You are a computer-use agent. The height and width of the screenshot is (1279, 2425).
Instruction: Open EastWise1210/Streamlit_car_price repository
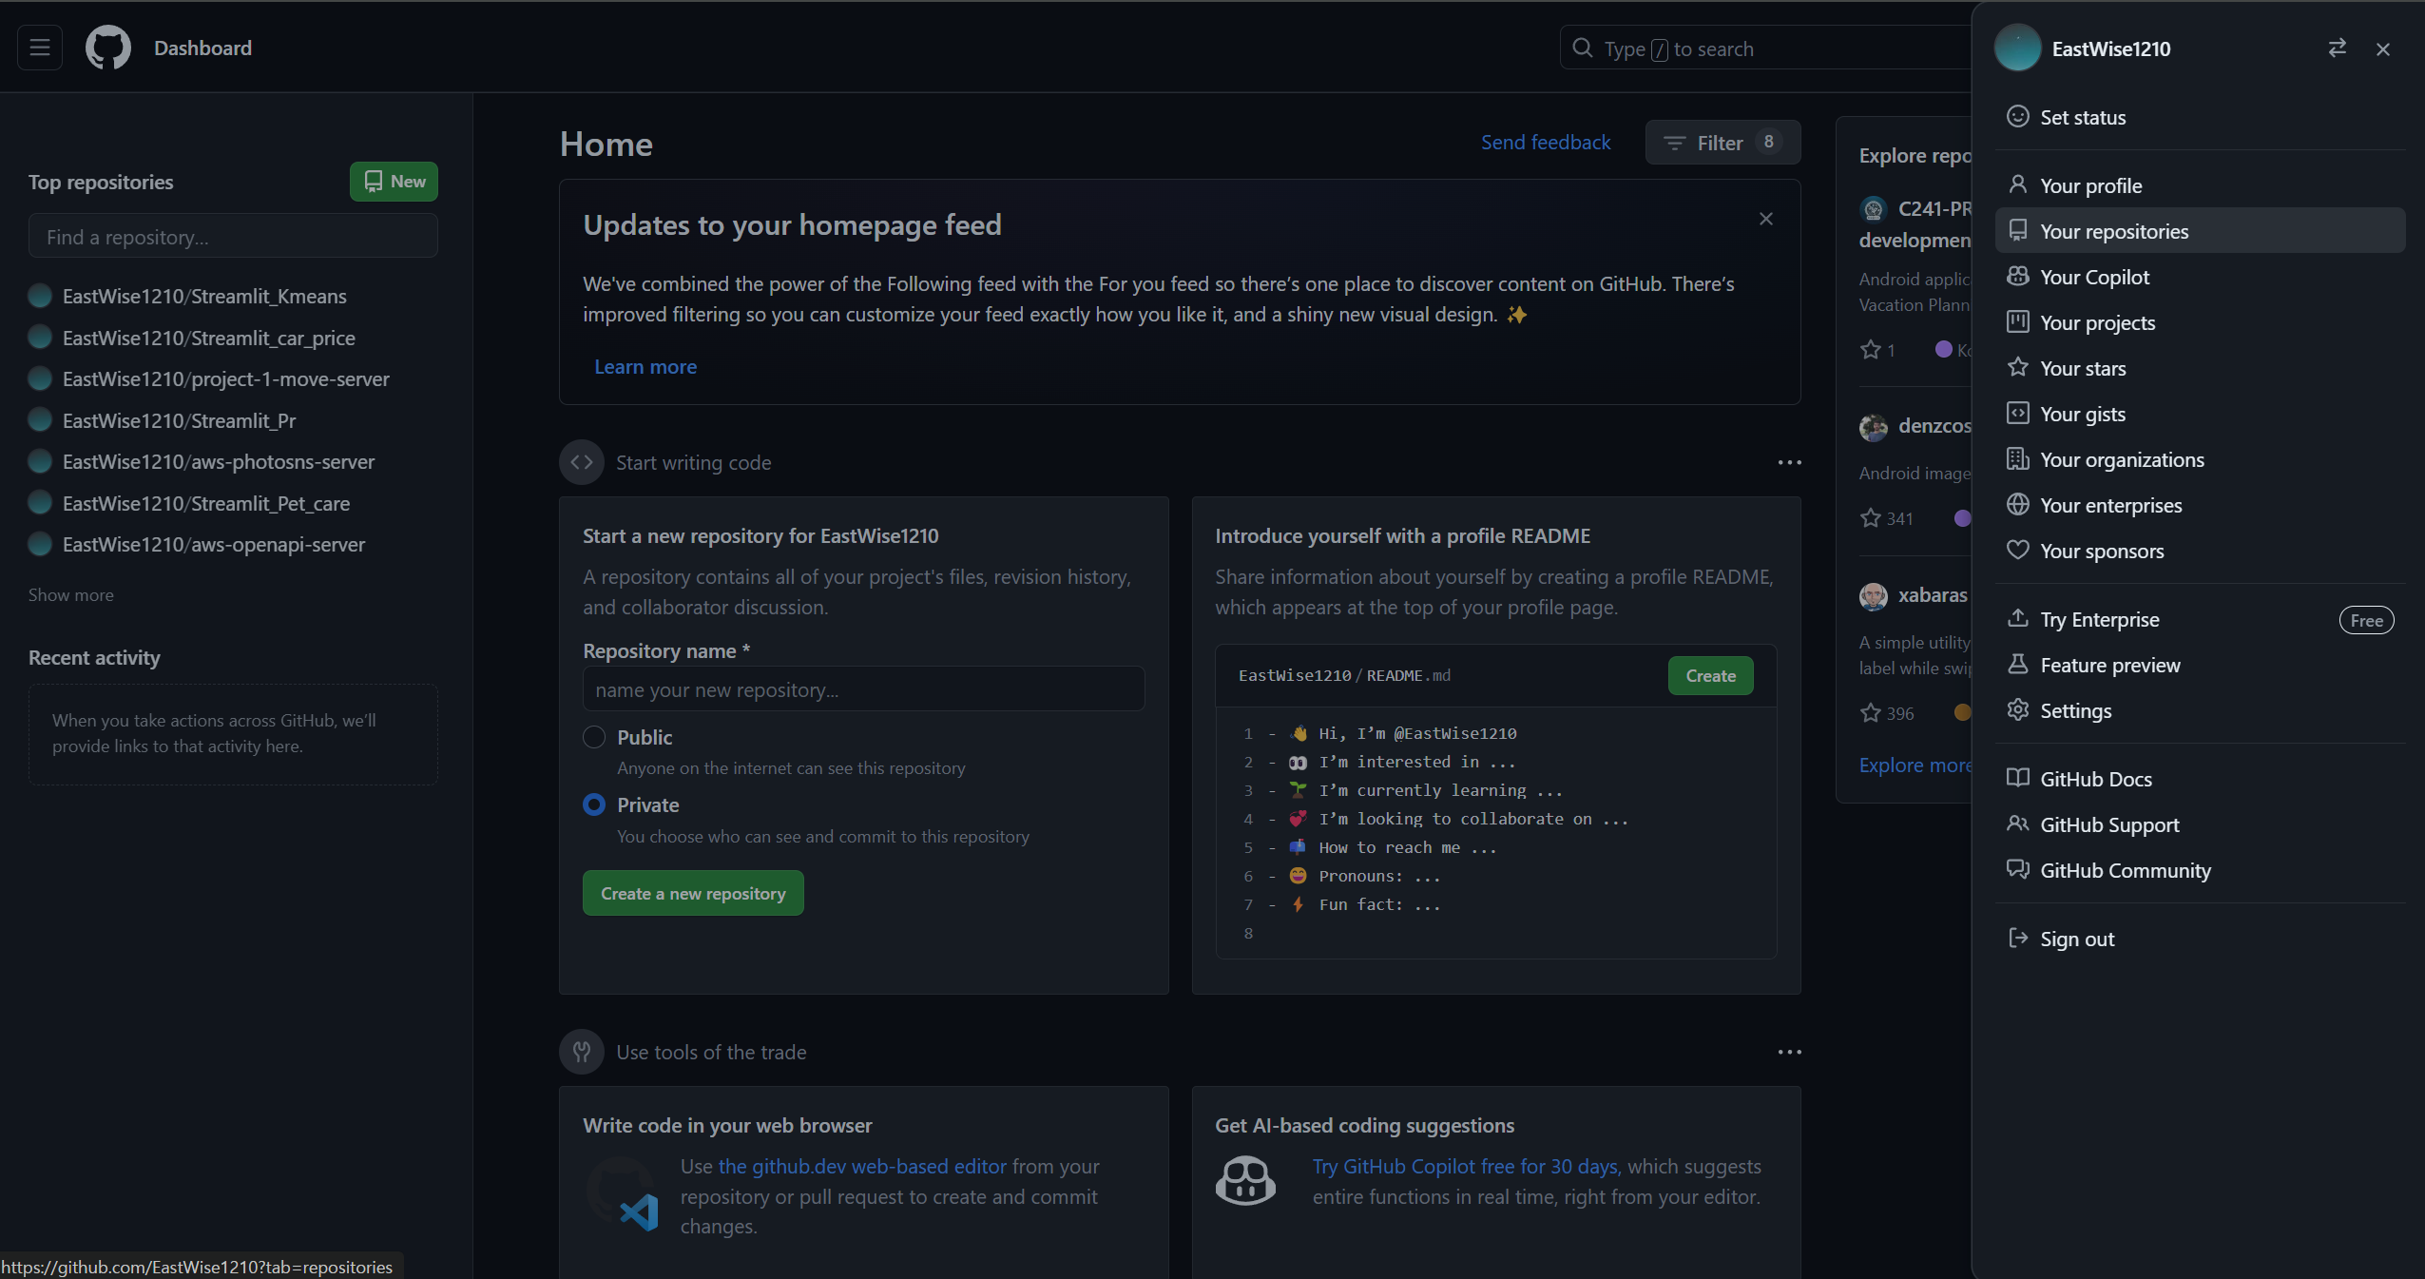pos(209,338)
